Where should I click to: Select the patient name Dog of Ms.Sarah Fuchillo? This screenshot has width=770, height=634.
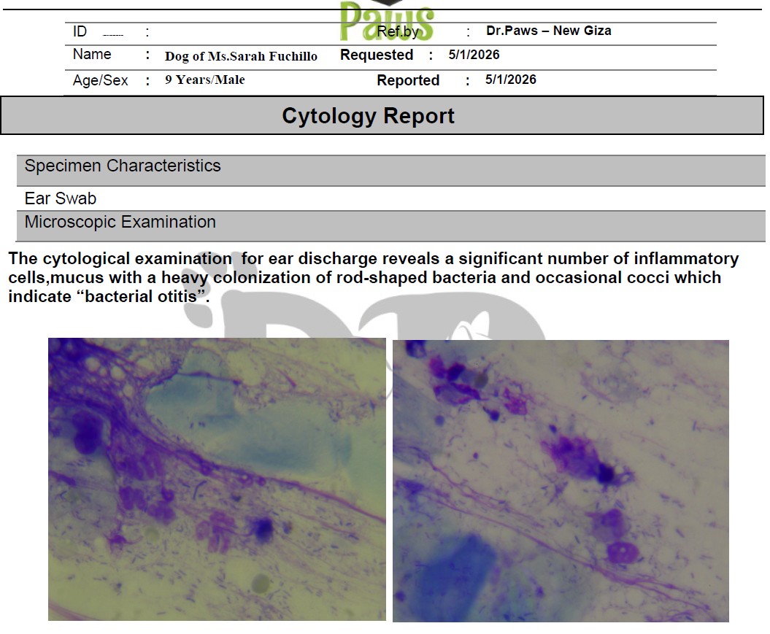coord(241,56)
